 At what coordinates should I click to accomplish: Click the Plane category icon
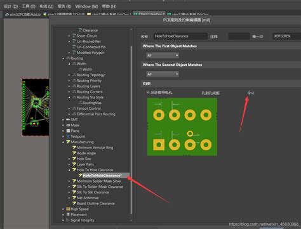[68, 131]
